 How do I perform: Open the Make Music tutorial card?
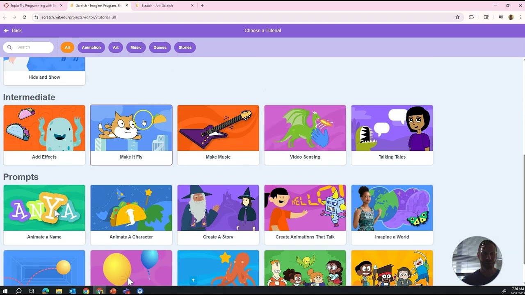pos(218,135)
